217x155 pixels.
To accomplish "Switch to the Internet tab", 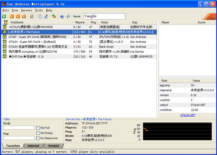I will point(33,146).
